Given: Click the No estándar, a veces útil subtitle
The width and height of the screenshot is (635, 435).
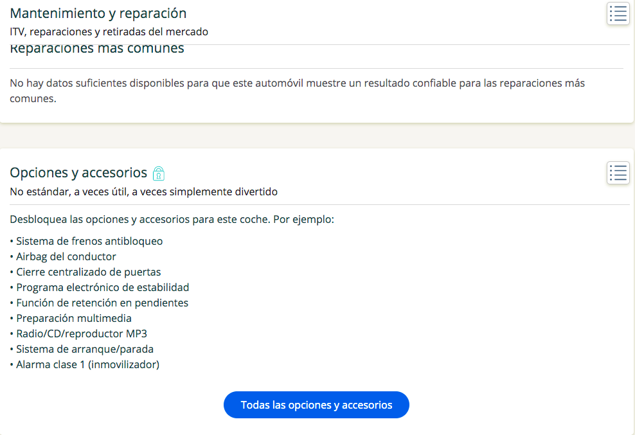Looking at the screenshot, I should coord(144,191).
